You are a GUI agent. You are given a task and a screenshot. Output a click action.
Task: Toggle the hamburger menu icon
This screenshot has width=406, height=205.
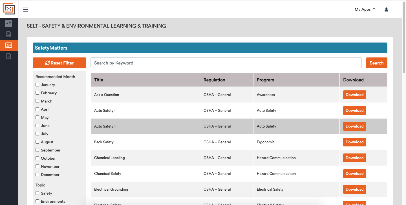(25, 10)
